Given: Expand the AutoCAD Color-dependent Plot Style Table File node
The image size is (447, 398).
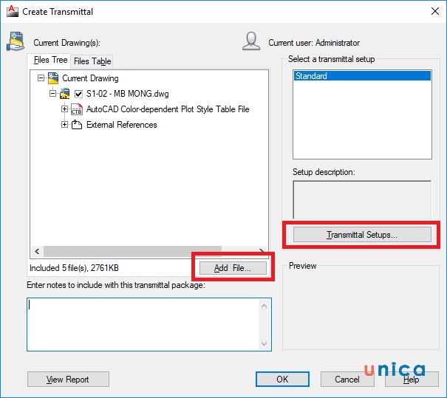Looking at the screenshot, I should pos(65,109).
